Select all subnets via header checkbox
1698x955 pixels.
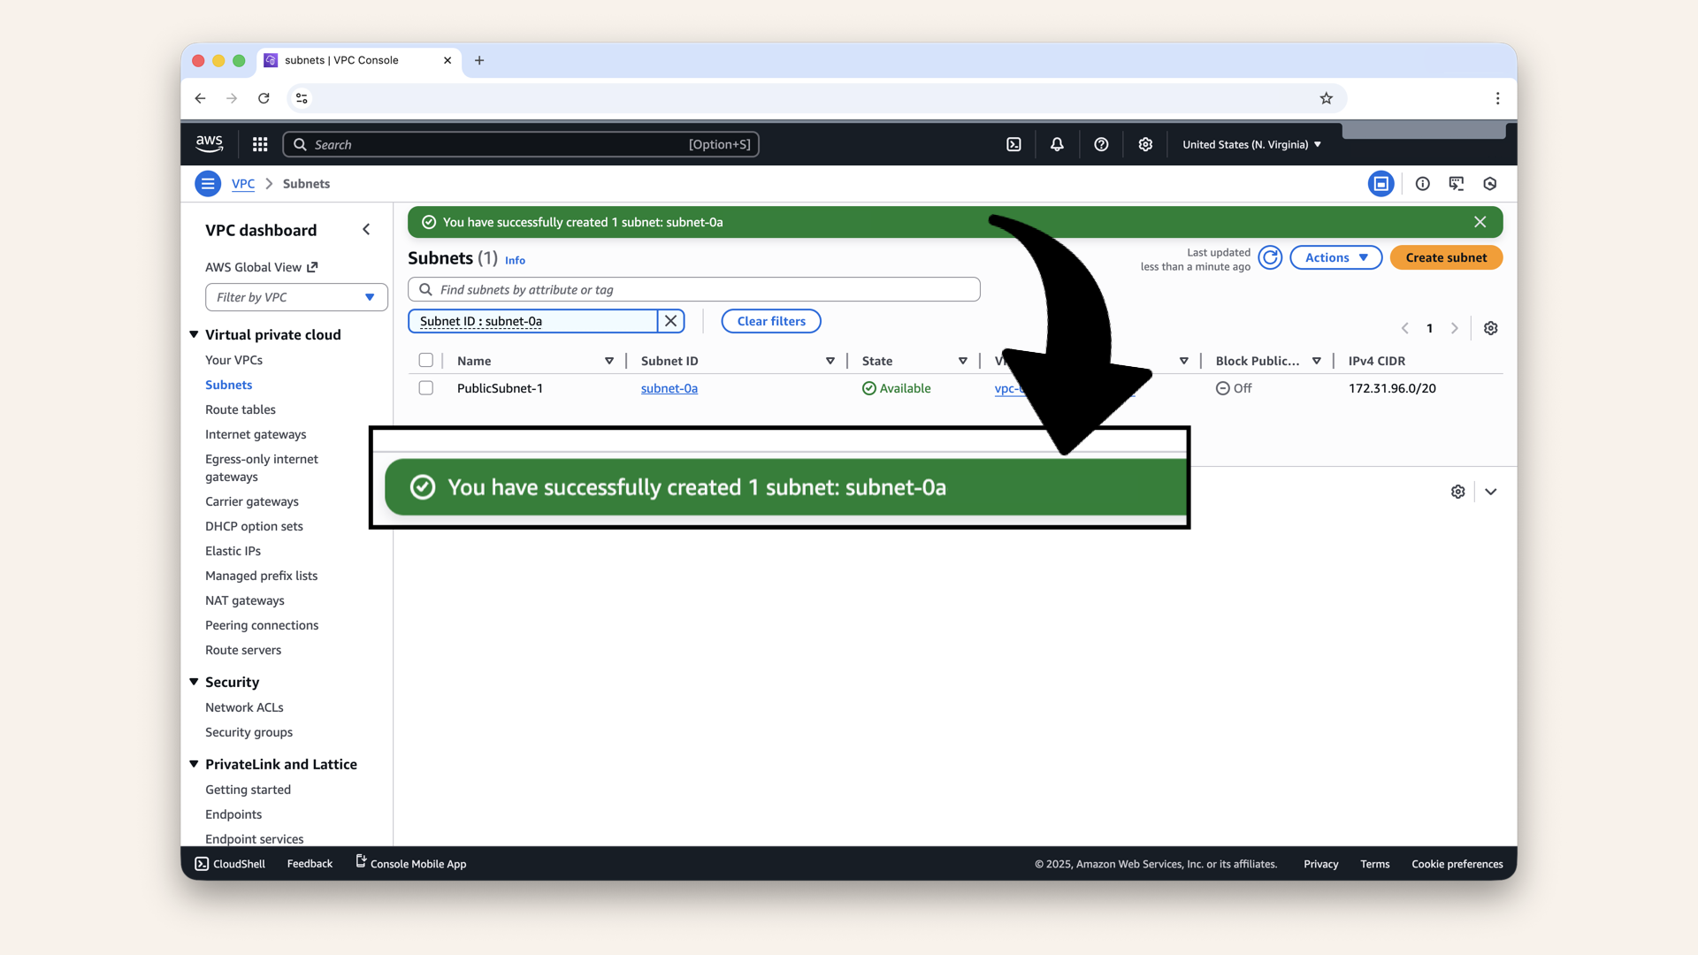[x=426, y=360]
